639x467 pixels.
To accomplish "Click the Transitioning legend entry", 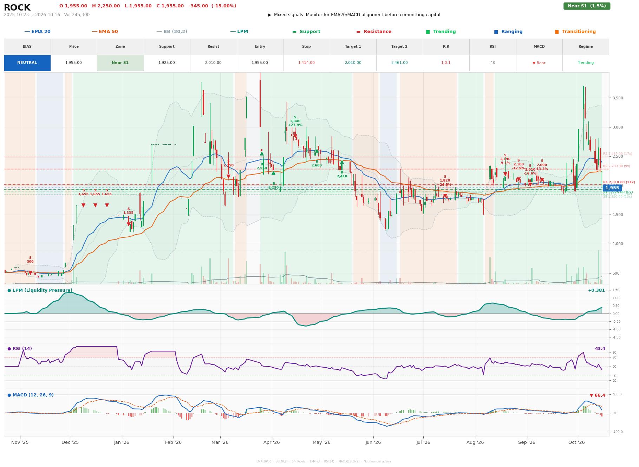I will (575, 32).
